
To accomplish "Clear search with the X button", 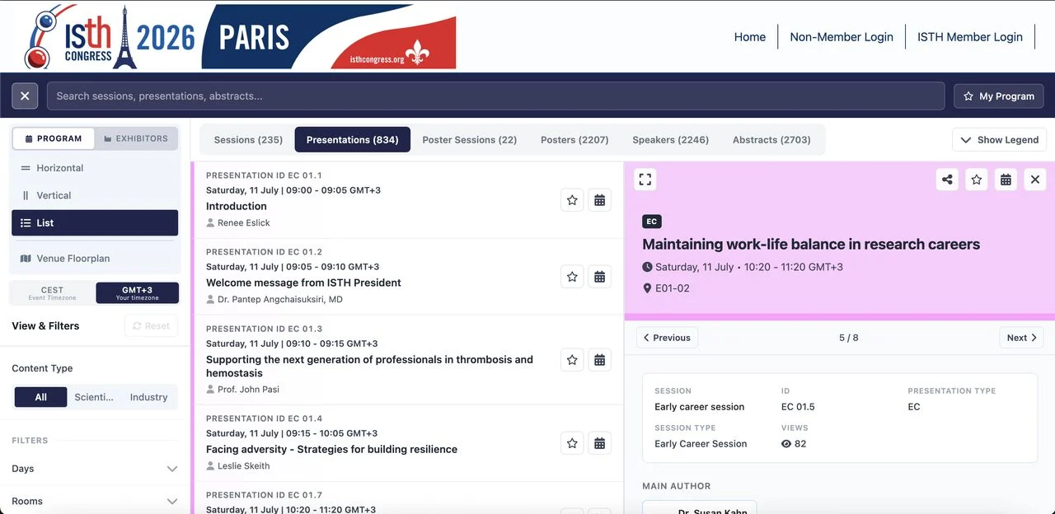I will (x=25, y=96).
